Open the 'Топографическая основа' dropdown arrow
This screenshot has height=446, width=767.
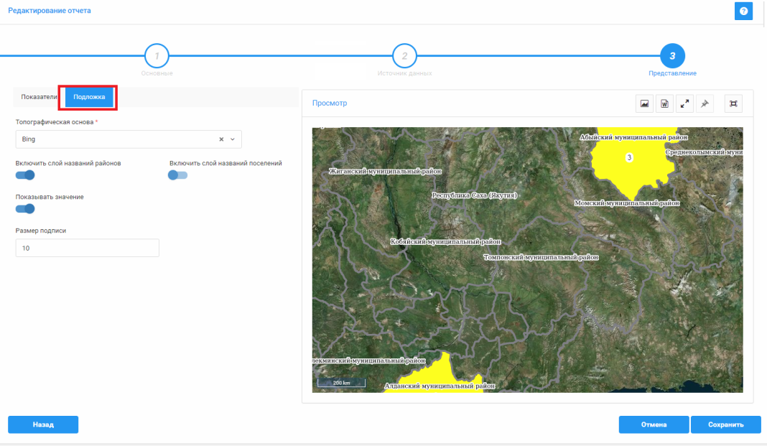tap(233, 139)
